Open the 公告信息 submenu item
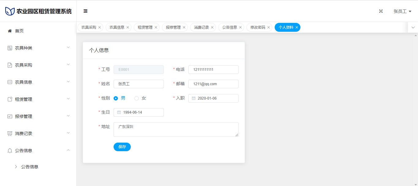The image size is (418, 186). [x=30, y=167]
